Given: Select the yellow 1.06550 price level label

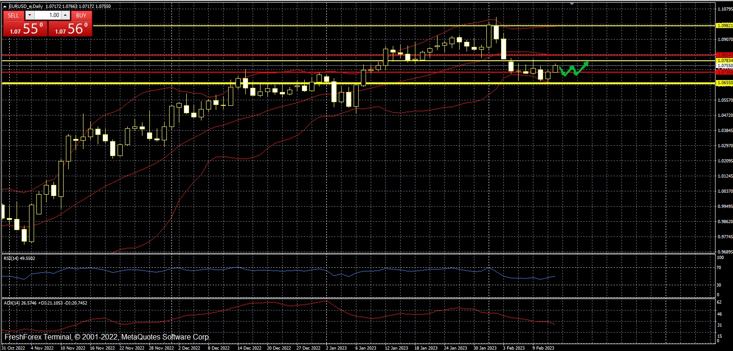Looking at the screenshot, I should [724, 83].
